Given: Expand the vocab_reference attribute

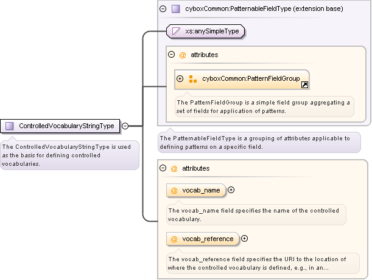Looking at the screenshot, I should point(244,239).
